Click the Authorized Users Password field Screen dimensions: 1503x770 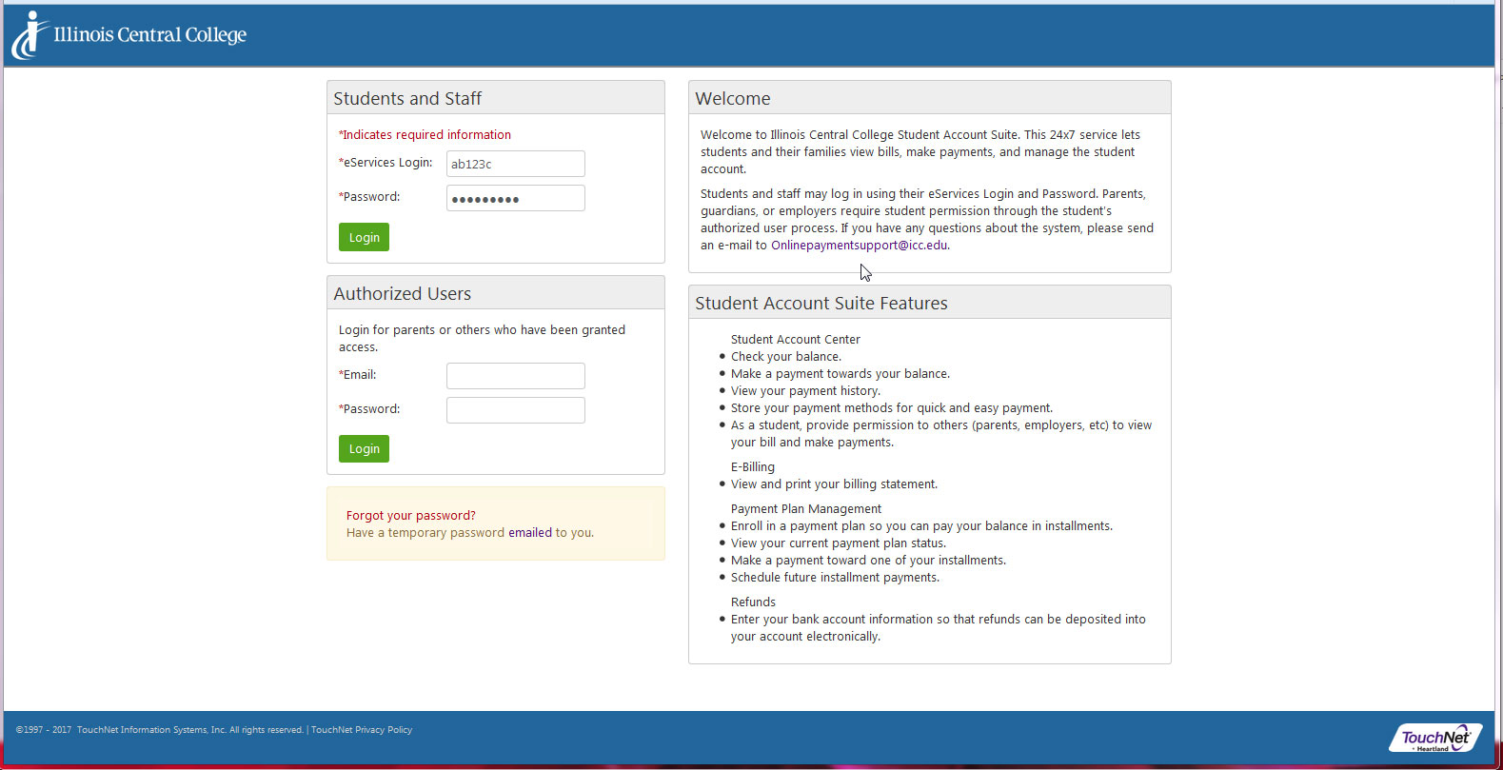(515, 410)
